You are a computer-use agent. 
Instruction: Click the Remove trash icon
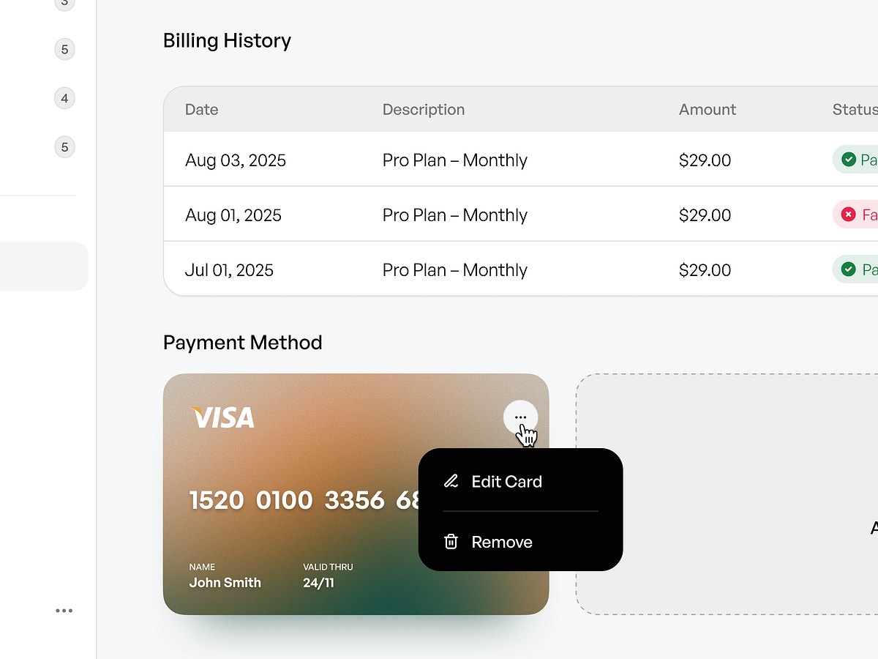[451, 542]
